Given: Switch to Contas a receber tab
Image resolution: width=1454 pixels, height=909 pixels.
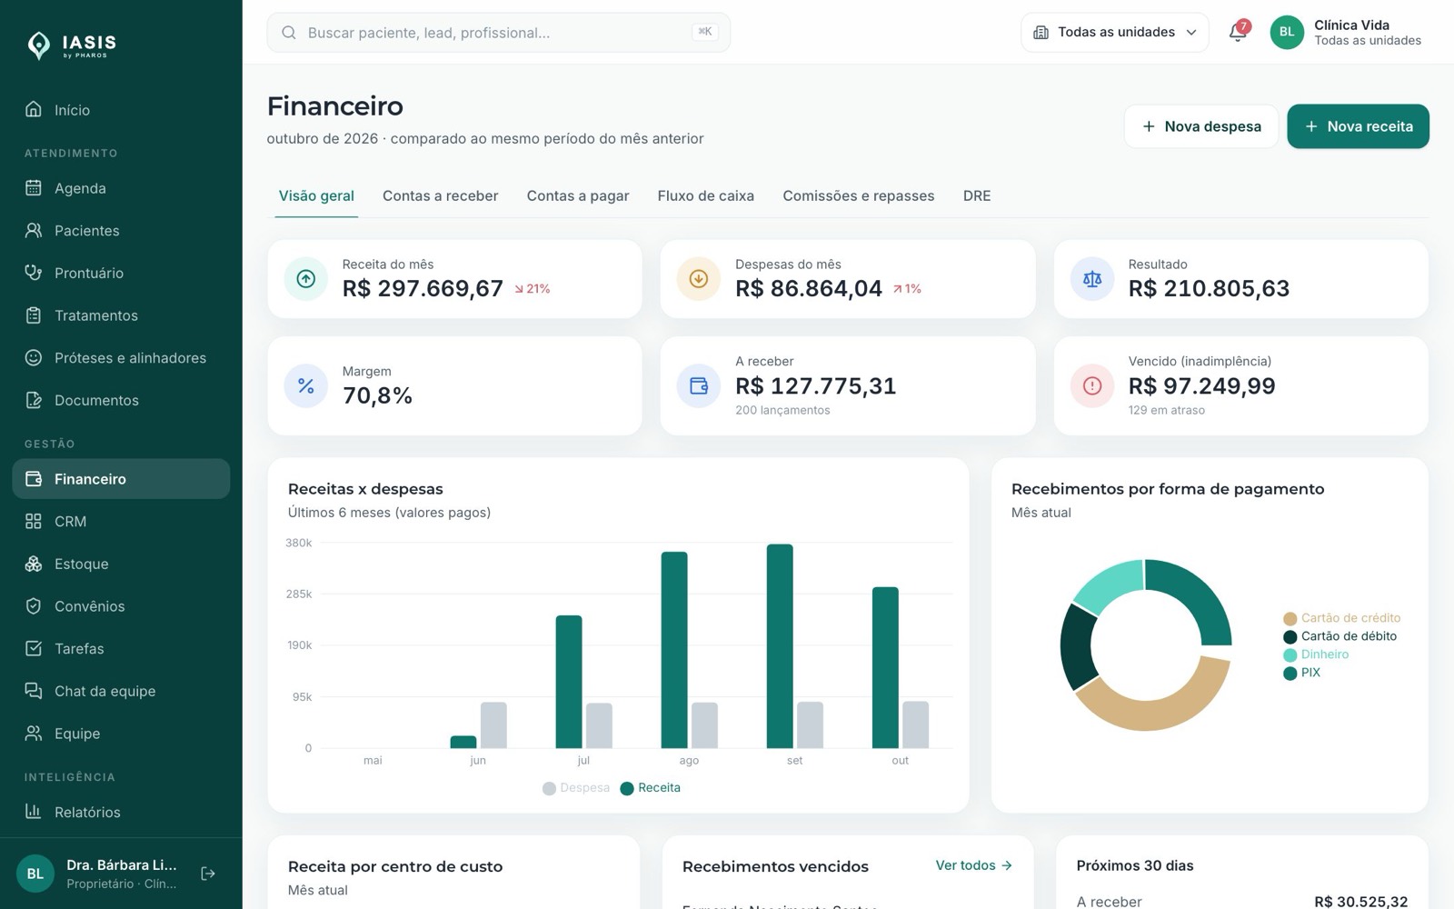Looking at the screenshot, I should point(441,195).
